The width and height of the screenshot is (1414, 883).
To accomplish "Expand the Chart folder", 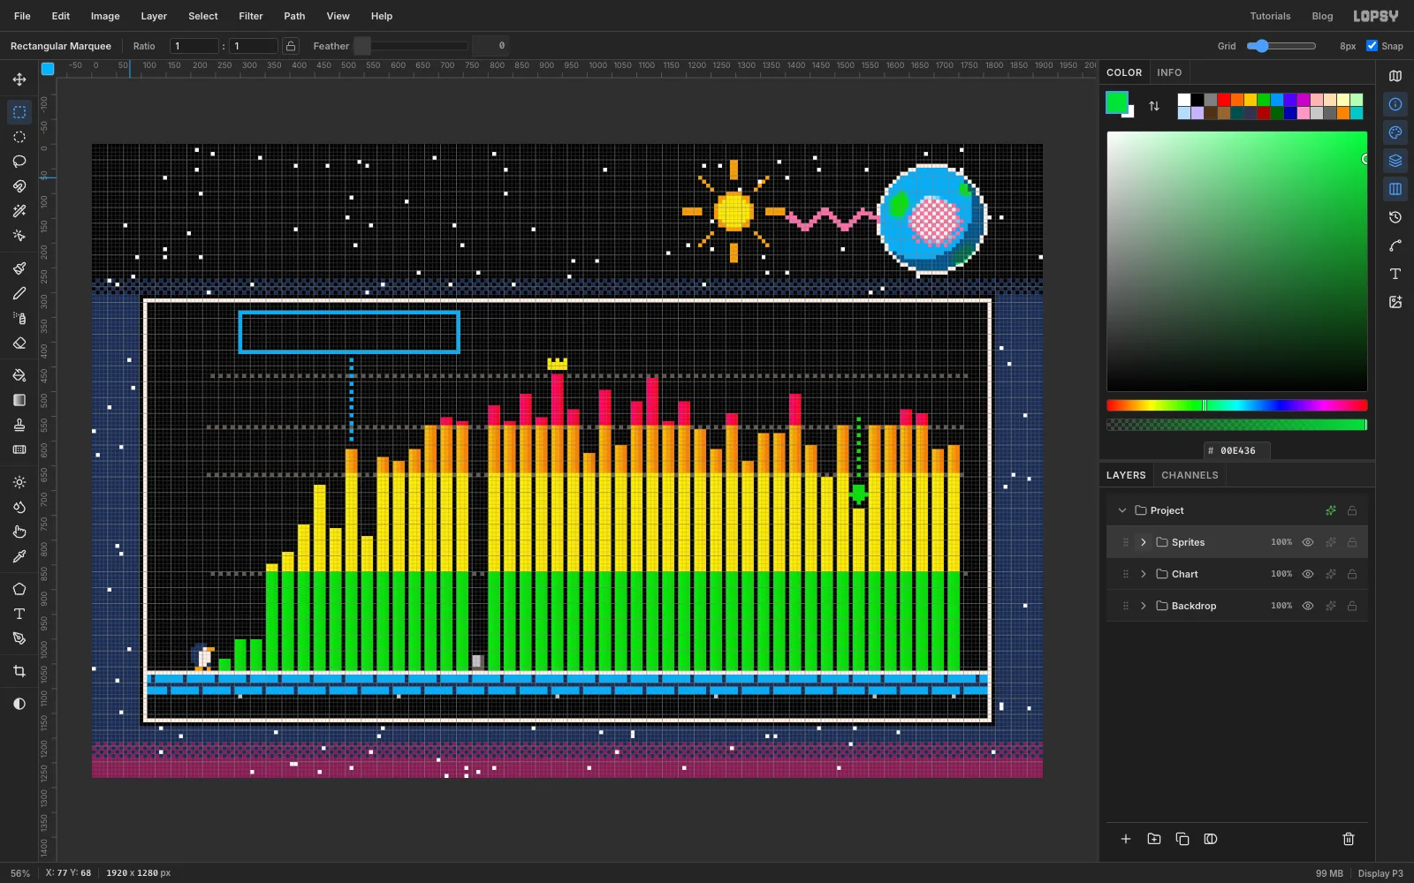I will pyautogui.click(x=1144, y=574).
